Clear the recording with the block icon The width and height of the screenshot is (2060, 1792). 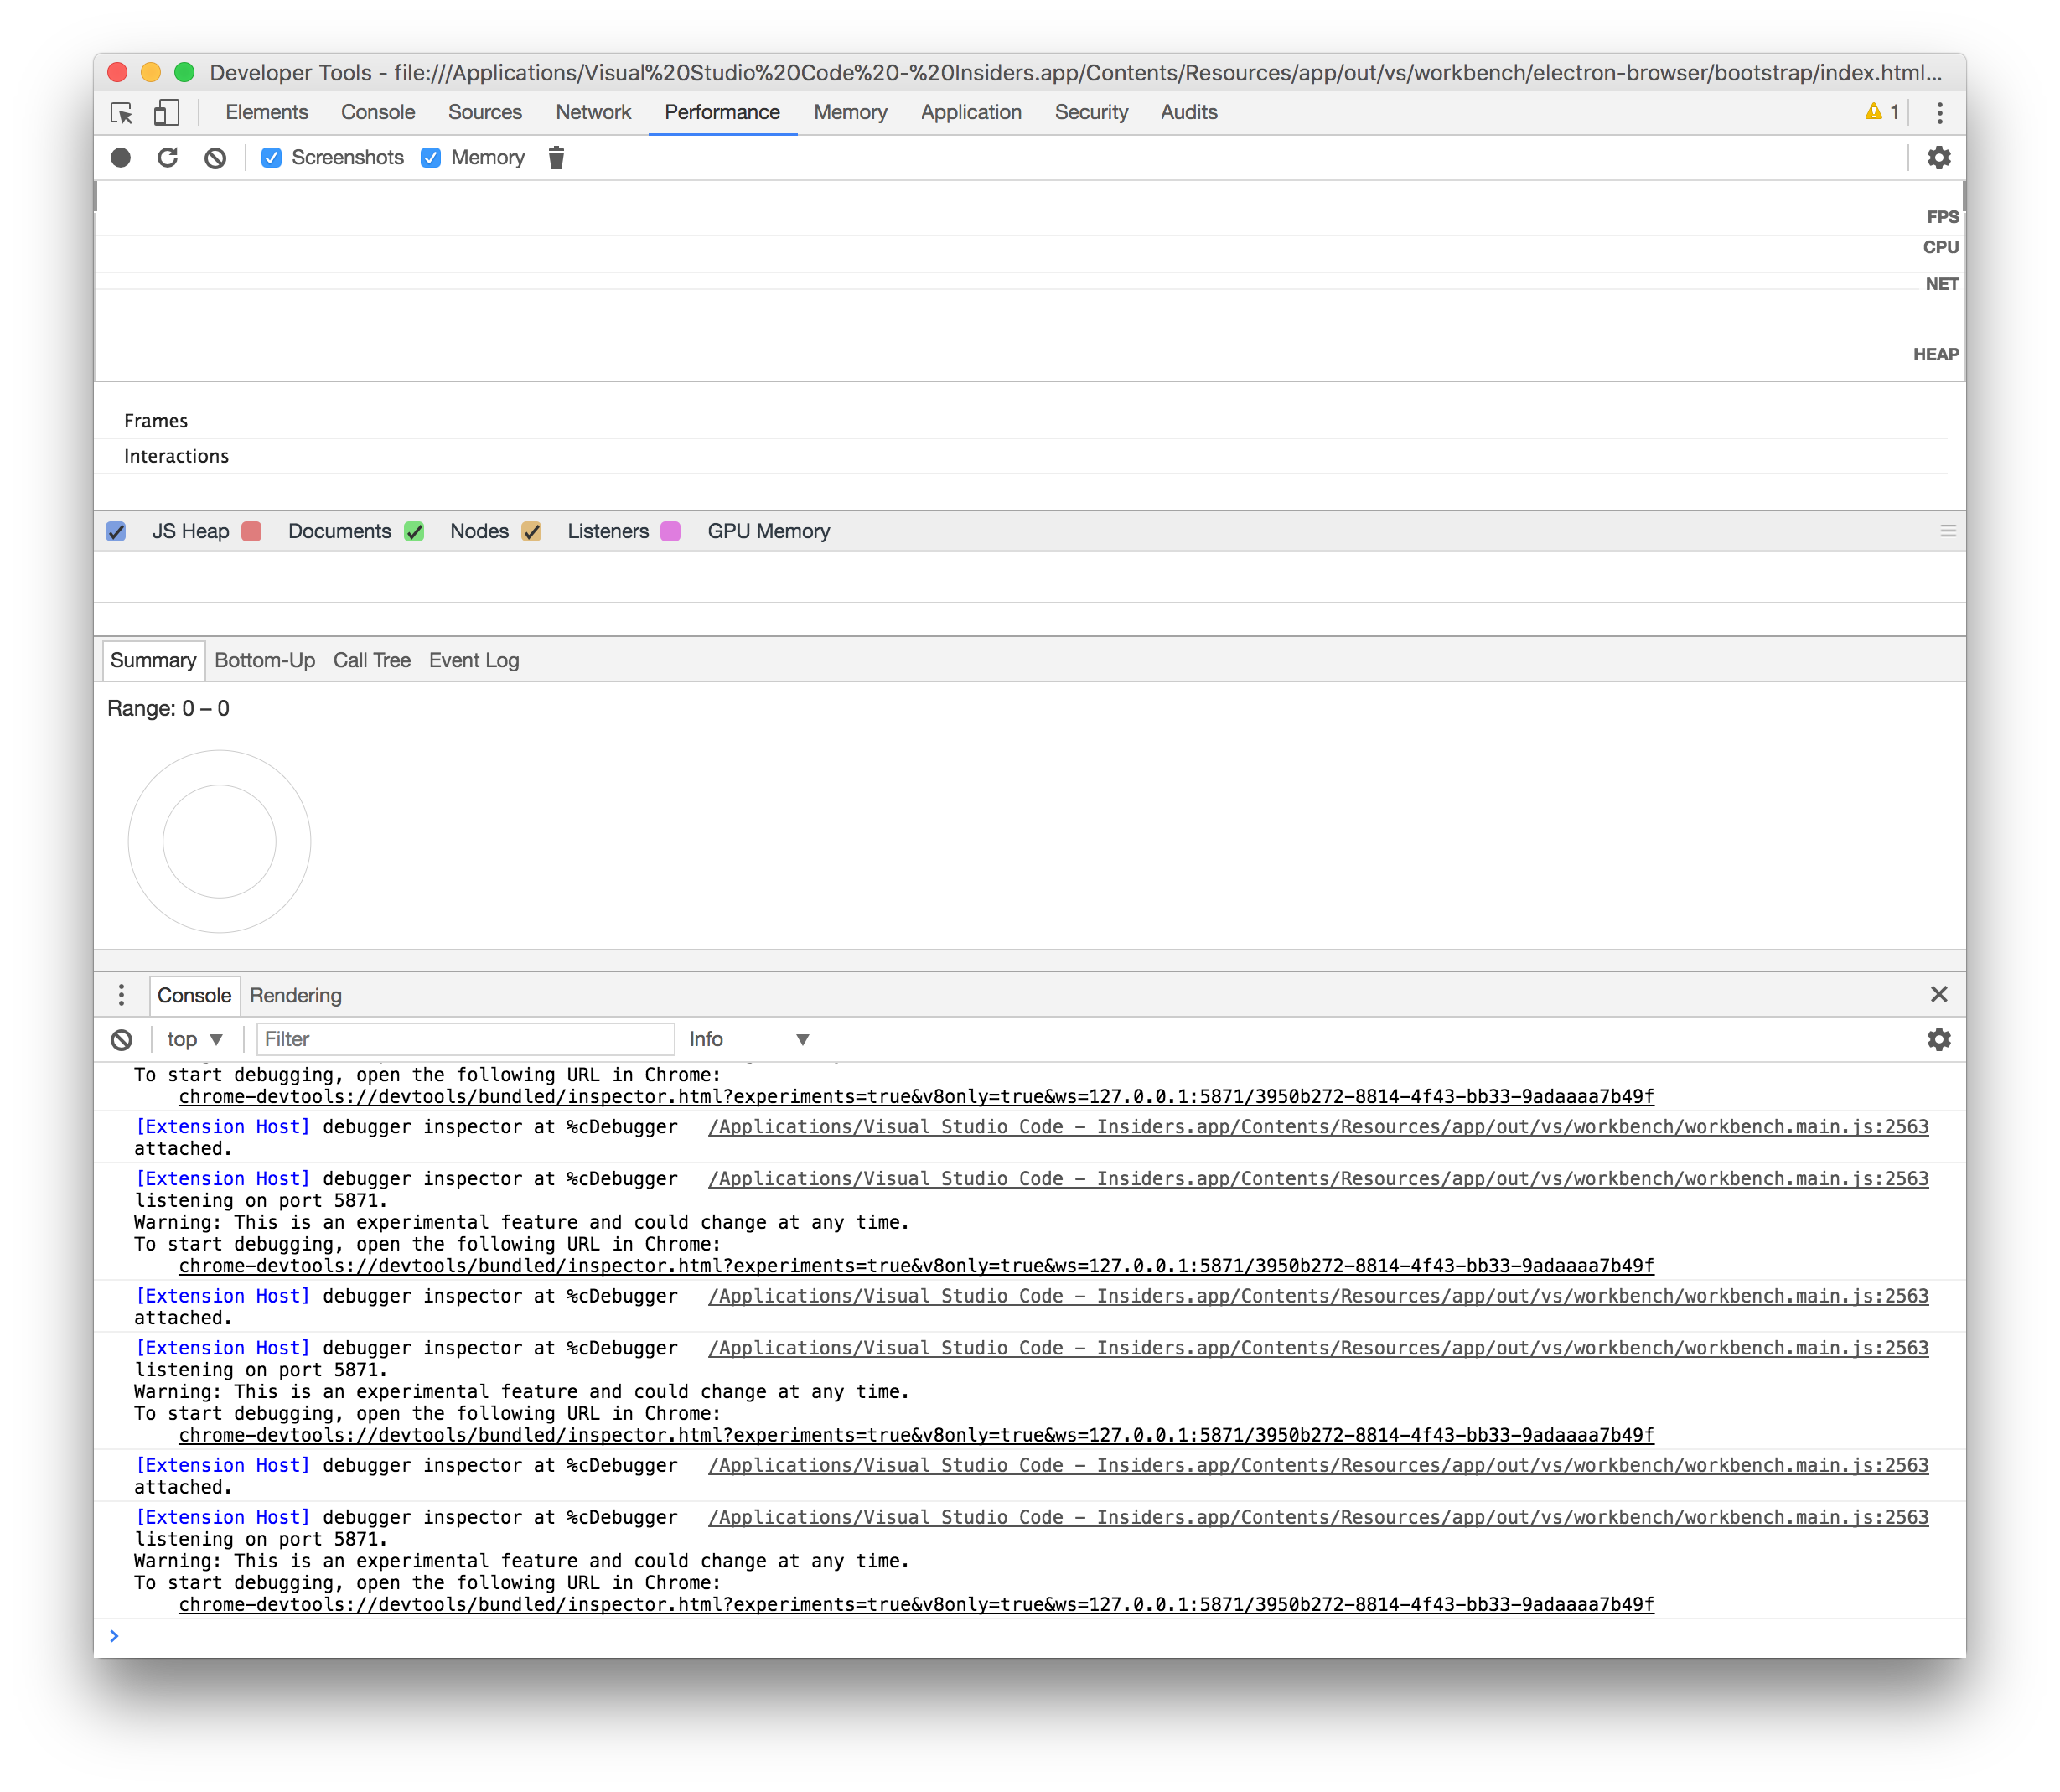pos(214,157)
